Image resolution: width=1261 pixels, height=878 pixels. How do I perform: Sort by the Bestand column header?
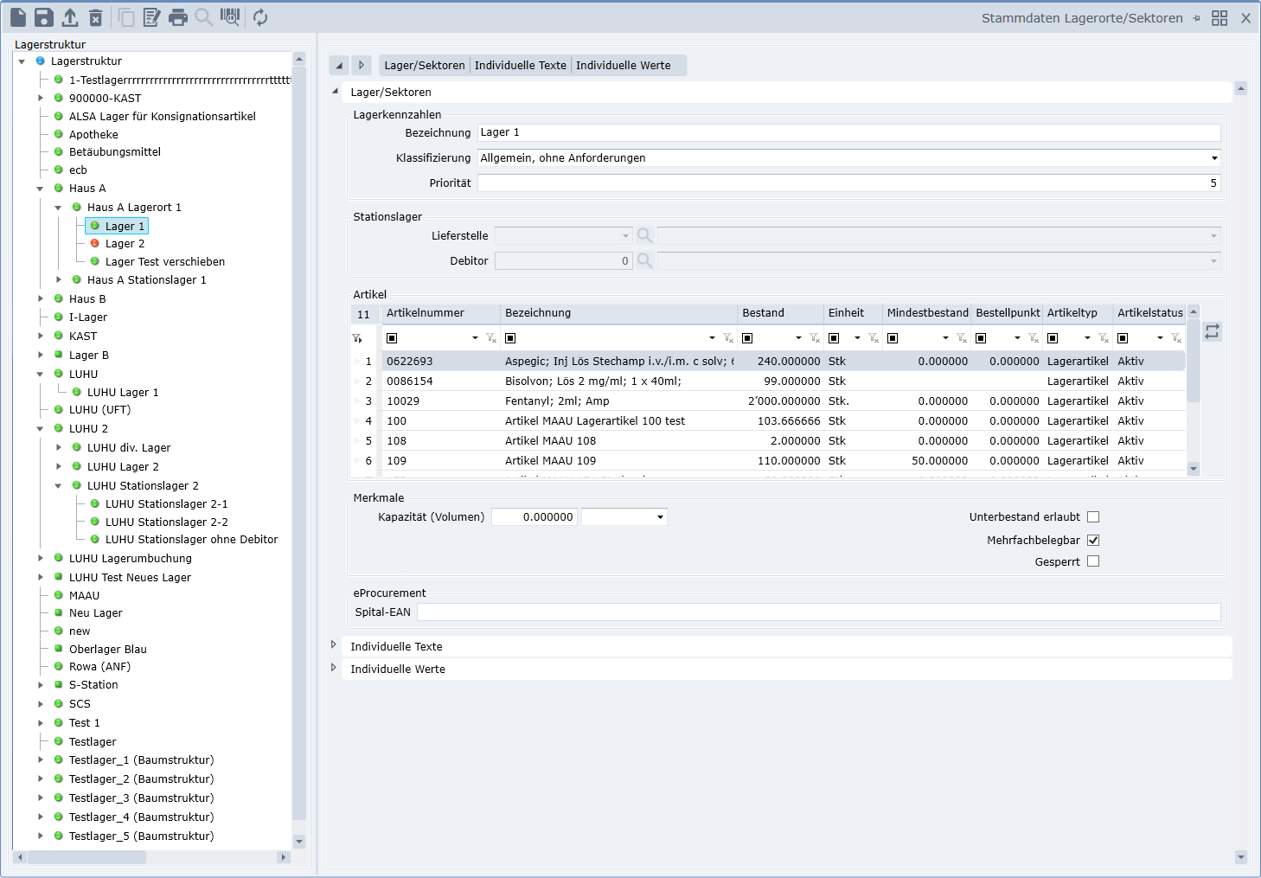click(x=763, y=313)
